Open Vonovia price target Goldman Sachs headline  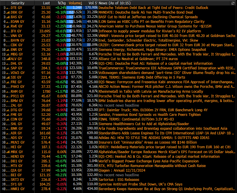[x=167, y=36]
